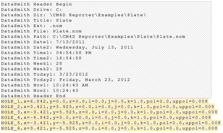Image resolution: width=223 pixels, height=133 pixels.
Task: Select the 'Time1: 04:54:58 PM' line
Action: tap(46, 53)
